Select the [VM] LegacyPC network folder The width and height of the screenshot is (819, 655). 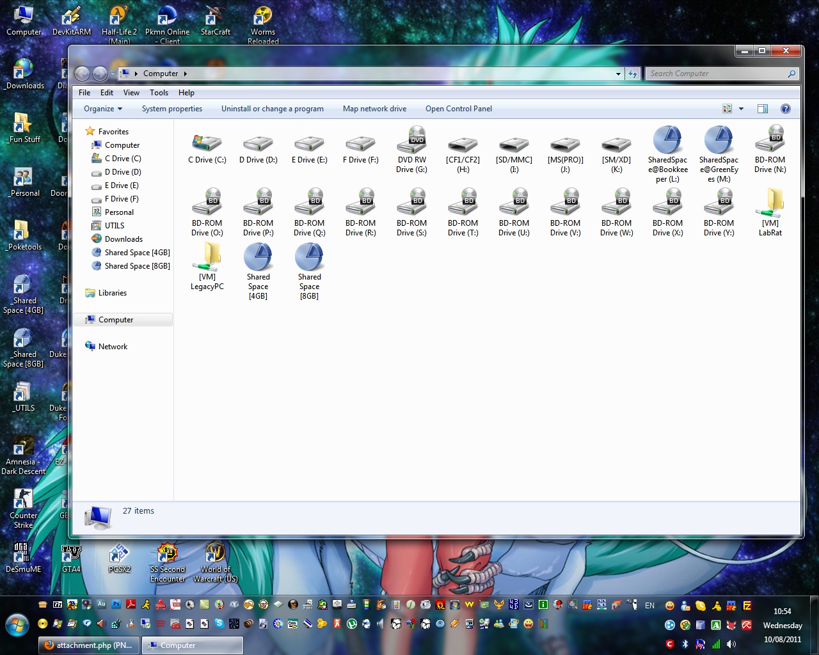click(x=207, y=258)
